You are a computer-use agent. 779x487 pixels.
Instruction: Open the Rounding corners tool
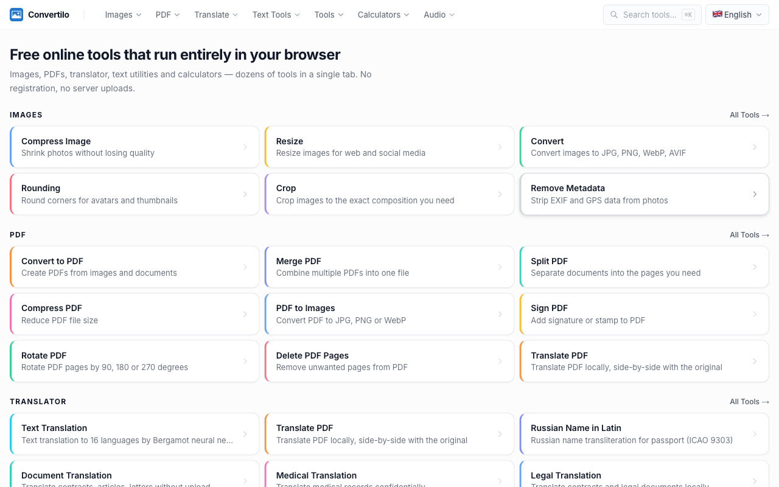(134, 194)
